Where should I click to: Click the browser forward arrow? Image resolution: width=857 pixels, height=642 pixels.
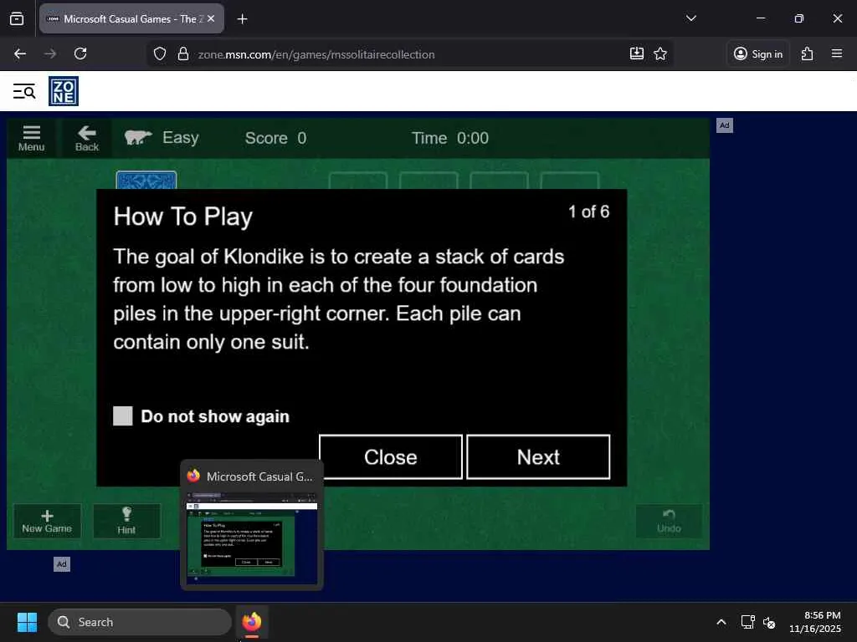[50, 53]
